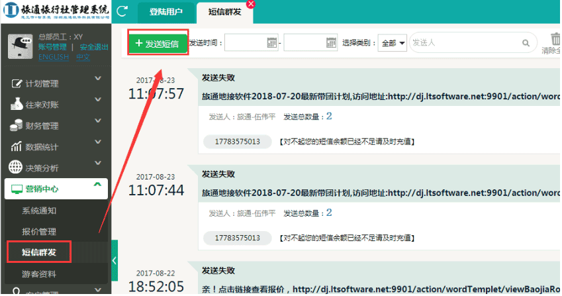Click the 计划管理 edit icon

click(17, 83)
